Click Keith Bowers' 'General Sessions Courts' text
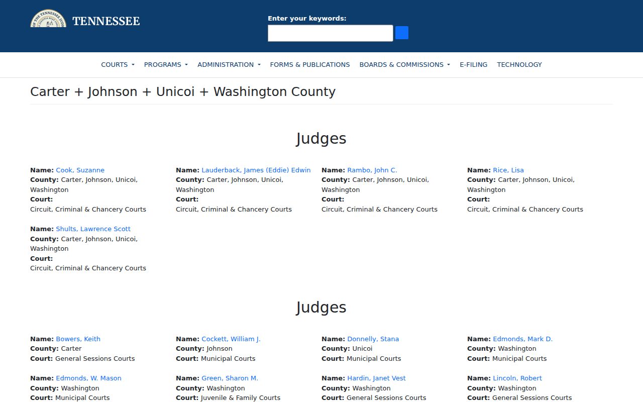This screenshot has width=643, height=402. pyautogui.click(x=95, y=358)
